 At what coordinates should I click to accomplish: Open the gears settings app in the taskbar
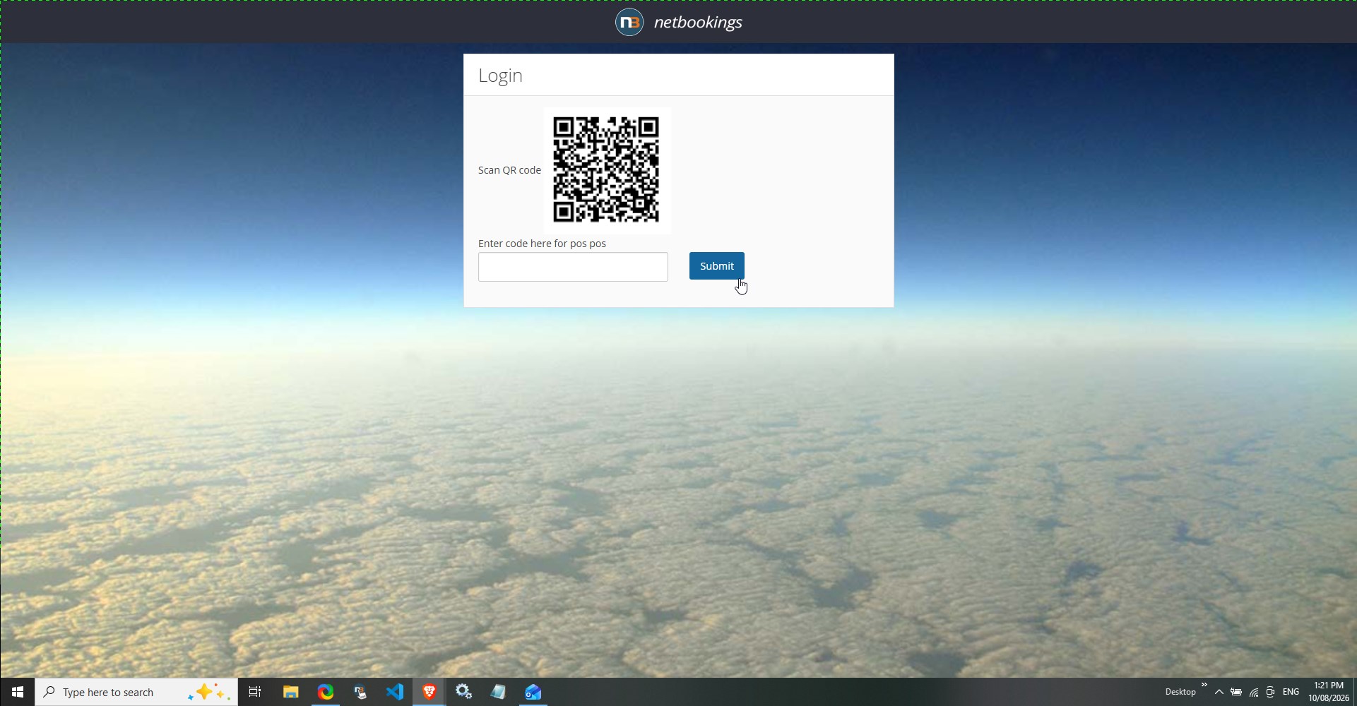[464, 692]
